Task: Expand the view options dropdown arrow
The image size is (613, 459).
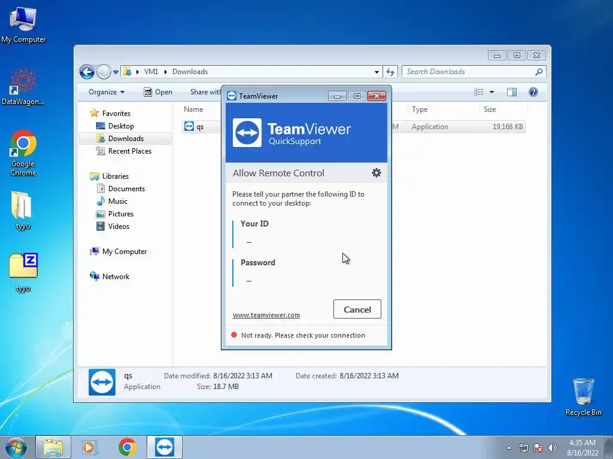Action: point(492,92)
